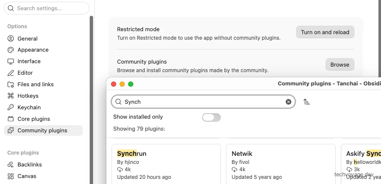Toggle Show installed only switch
381x184 pixels.
211,117
